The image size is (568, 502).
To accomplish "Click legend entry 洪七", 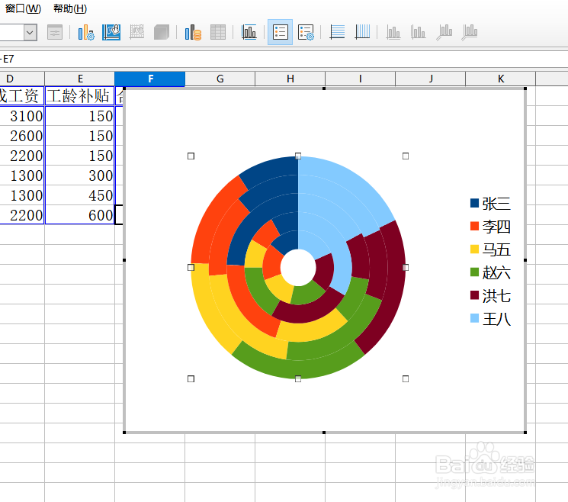I will click(x=496, y=296).
